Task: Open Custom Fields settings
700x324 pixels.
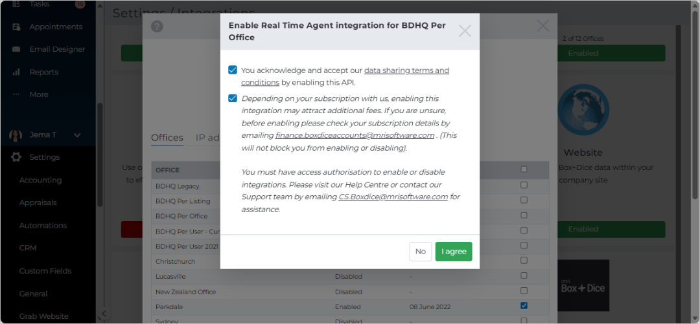Action: pos(45,271)
